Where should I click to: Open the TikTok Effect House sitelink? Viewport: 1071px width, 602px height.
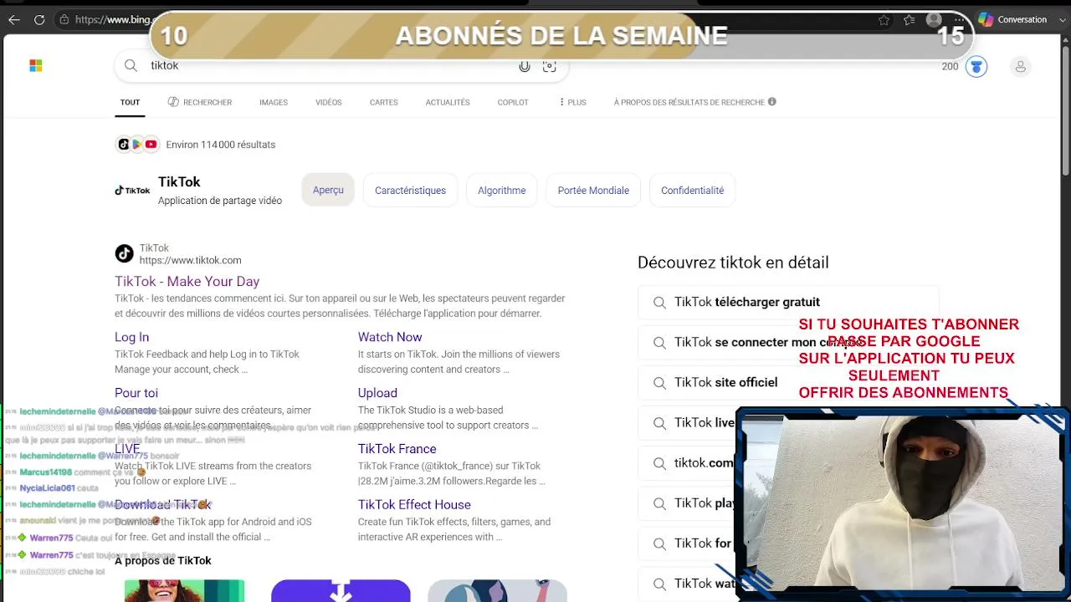tap(414, 505)
